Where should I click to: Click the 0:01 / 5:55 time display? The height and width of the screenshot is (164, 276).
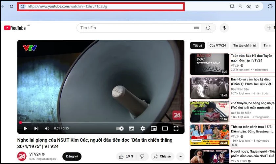point(61,129)
